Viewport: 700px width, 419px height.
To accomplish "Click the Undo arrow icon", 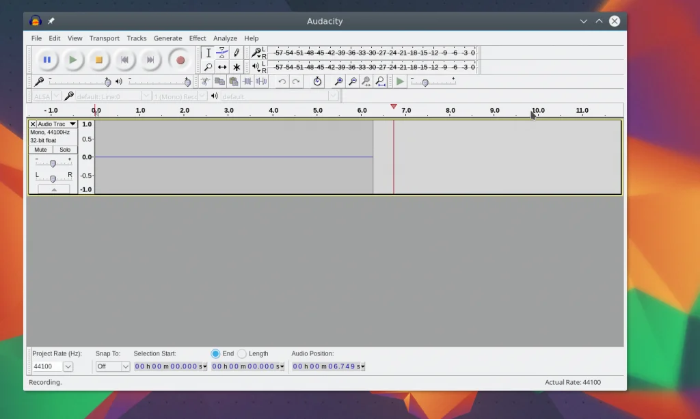I will tap(282, 81).
